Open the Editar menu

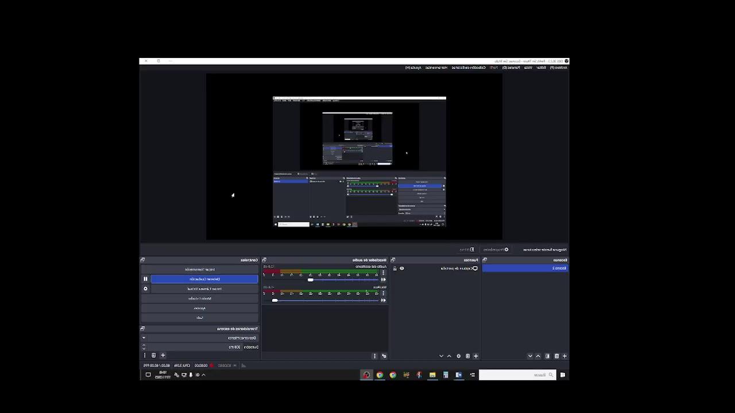(x=541, y=68)
